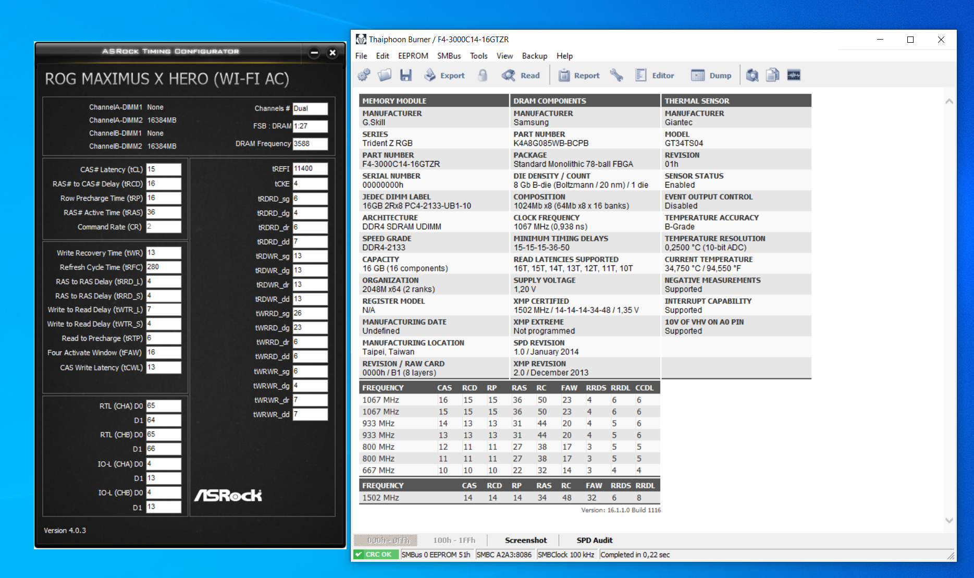Select the 667 MHz frequency row
The image size is (974, 578).
[510, 470]
